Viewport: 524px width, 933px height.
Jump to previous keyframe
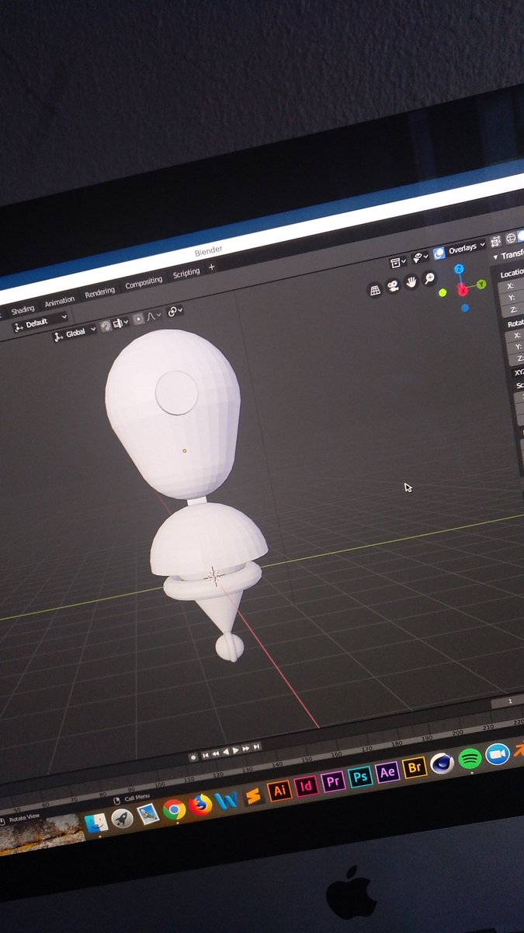pos(216,753)
